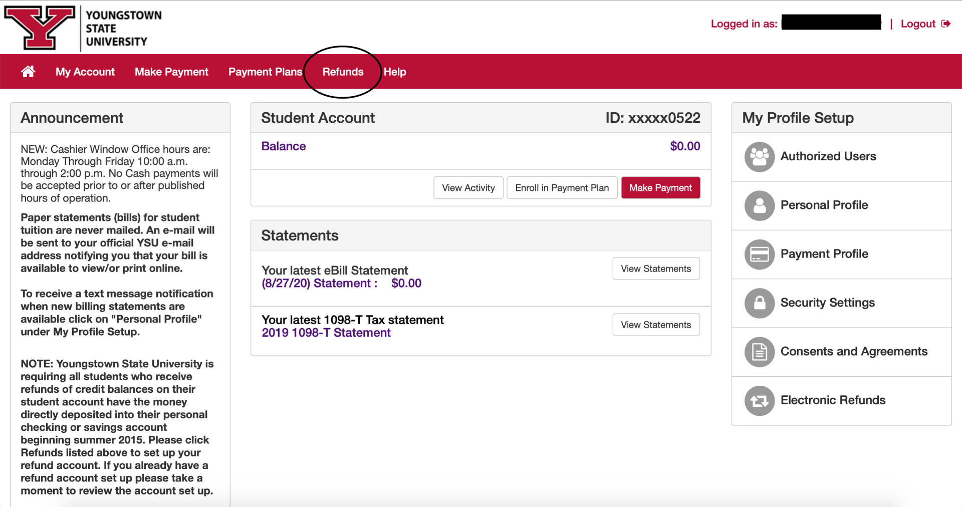962x507 pixels.
Task: Click Enroll in Payment Plan button
Action: [562, 188]
